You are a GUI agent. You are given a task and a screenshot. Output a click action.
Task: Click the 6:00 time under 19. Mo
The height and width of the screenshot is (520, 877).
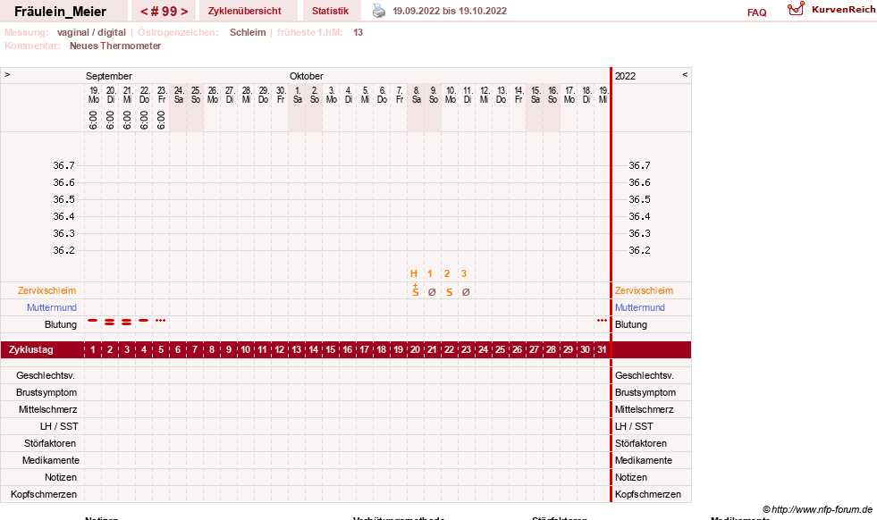(x=93, y=120)
